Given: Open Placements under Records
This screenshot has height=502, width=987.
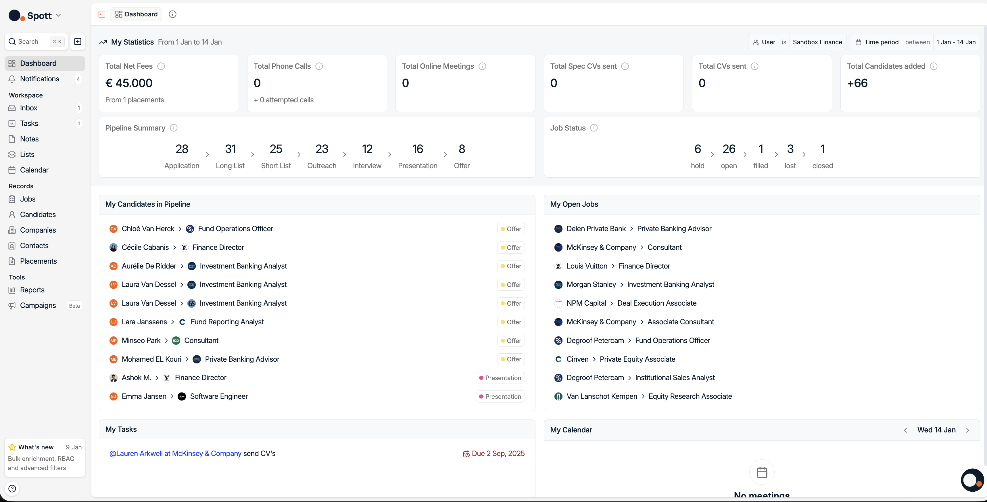Looking at the screenshot, I should [38, 261].
